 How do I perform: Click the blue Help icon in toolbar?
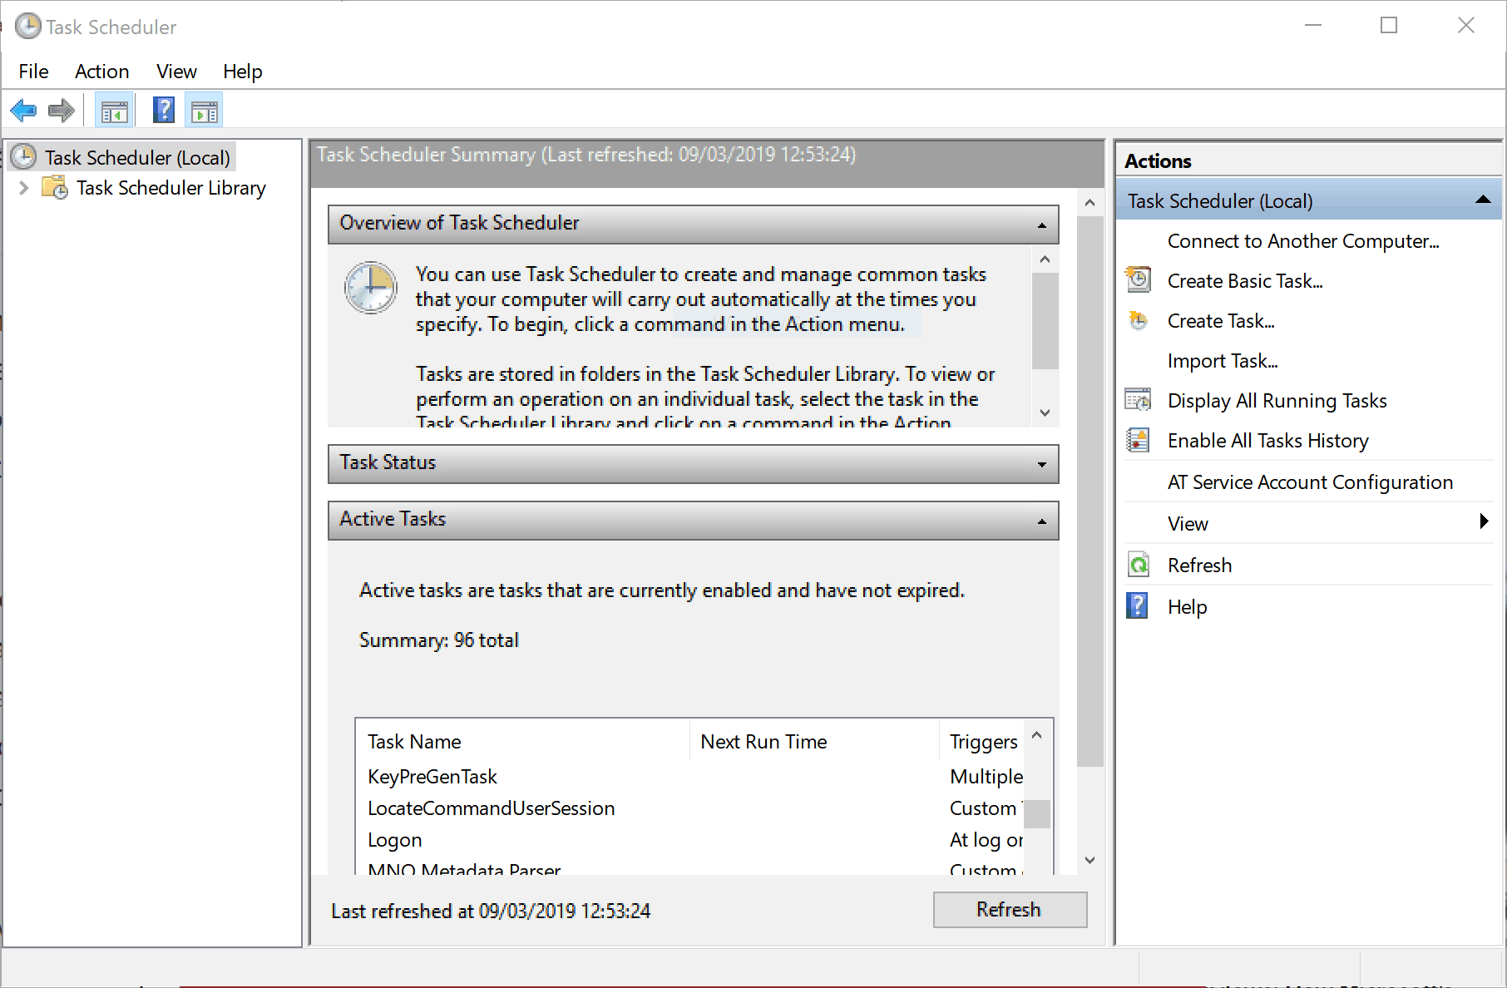tap(164, 111)
